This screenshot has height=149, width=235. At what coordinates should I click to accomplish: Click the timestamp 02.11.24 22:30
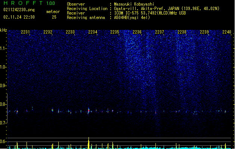pos(19,17)
